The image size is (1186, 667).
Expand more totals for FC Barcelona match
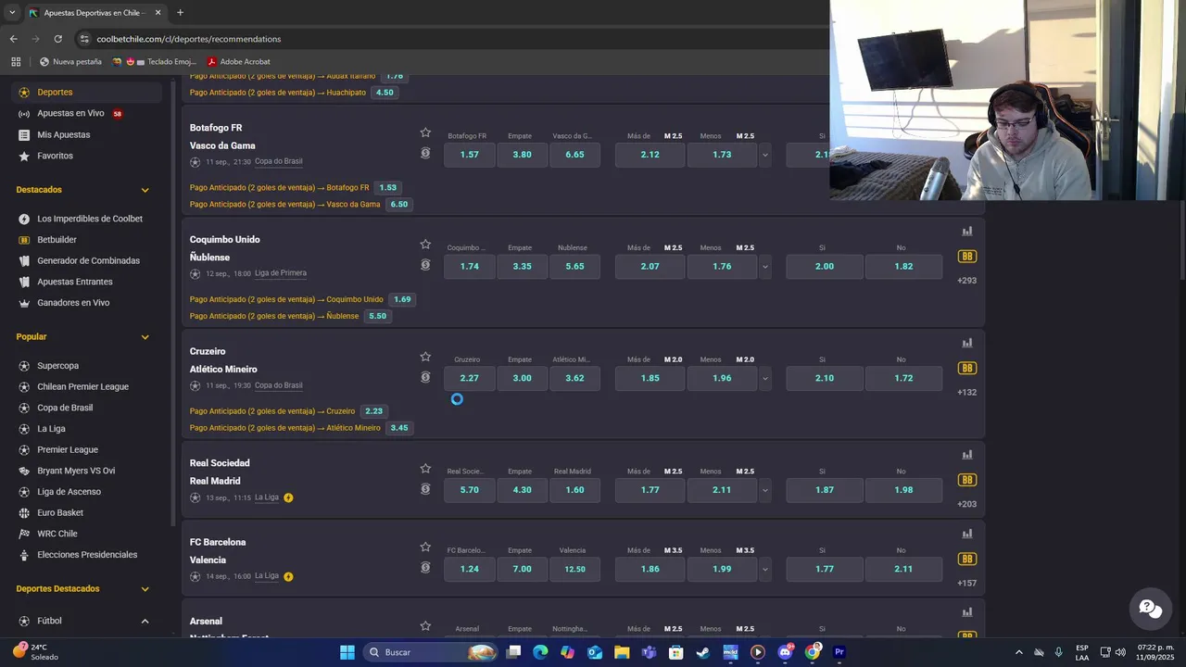(x=764, y=569)
